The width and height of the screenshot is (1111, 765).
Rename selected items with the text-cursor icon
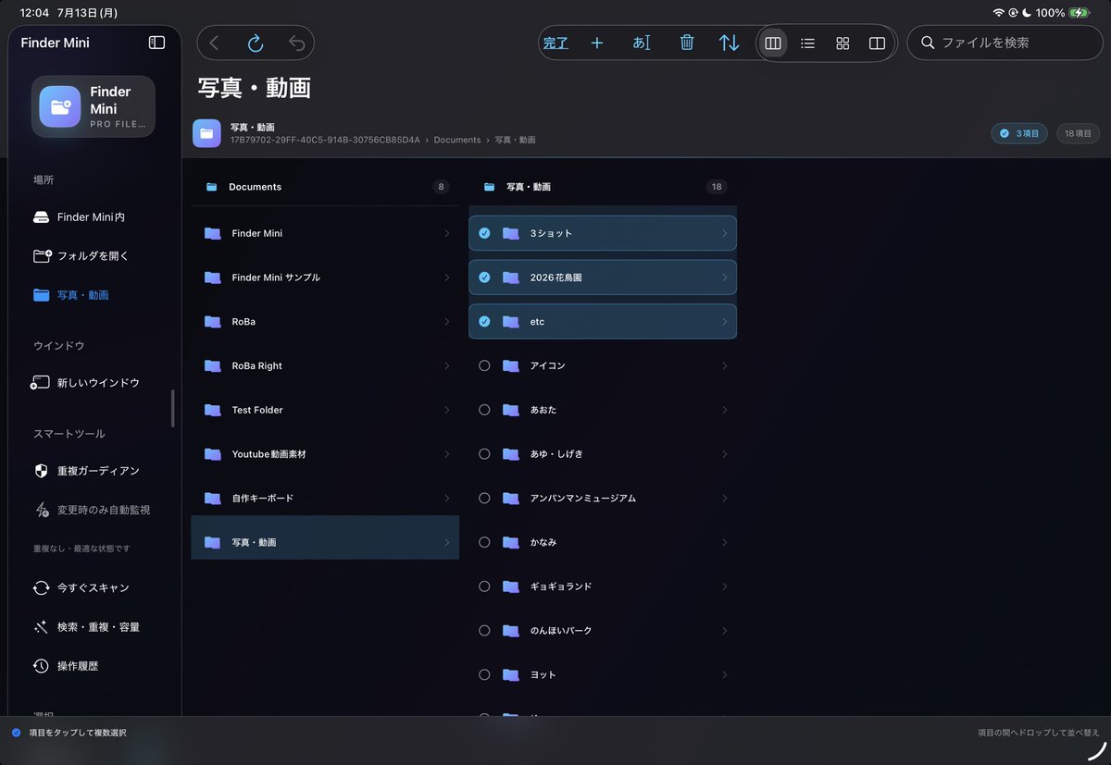point(642,43)
